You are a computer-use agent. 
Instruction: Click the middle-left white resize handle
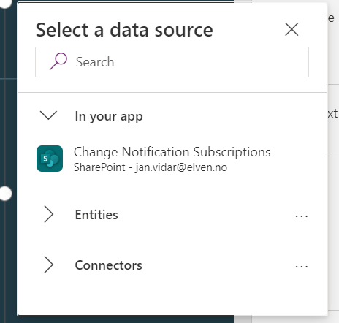(x=5, y=194)
